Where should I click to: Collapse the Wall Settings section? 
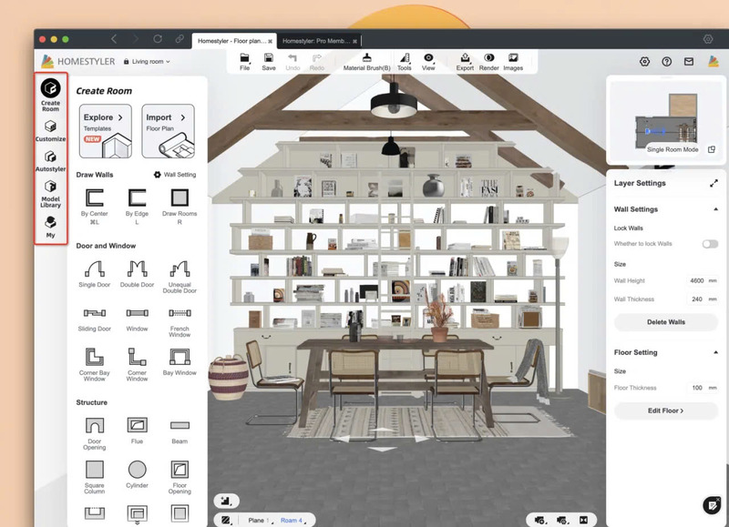[714, 208]
